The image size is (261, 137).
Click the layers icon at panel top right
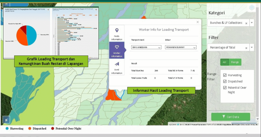coord(252,7)
